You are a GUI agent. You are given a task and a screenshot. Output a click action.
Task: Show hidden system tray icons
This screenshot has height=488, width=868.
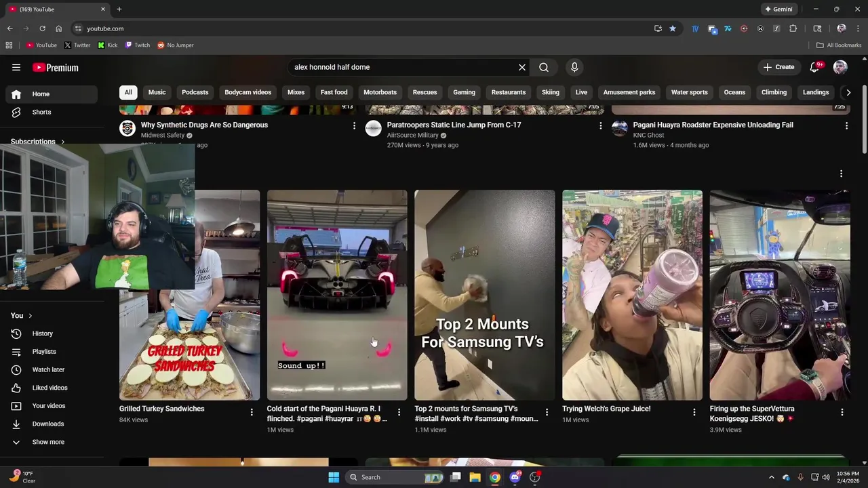(771, 477)
